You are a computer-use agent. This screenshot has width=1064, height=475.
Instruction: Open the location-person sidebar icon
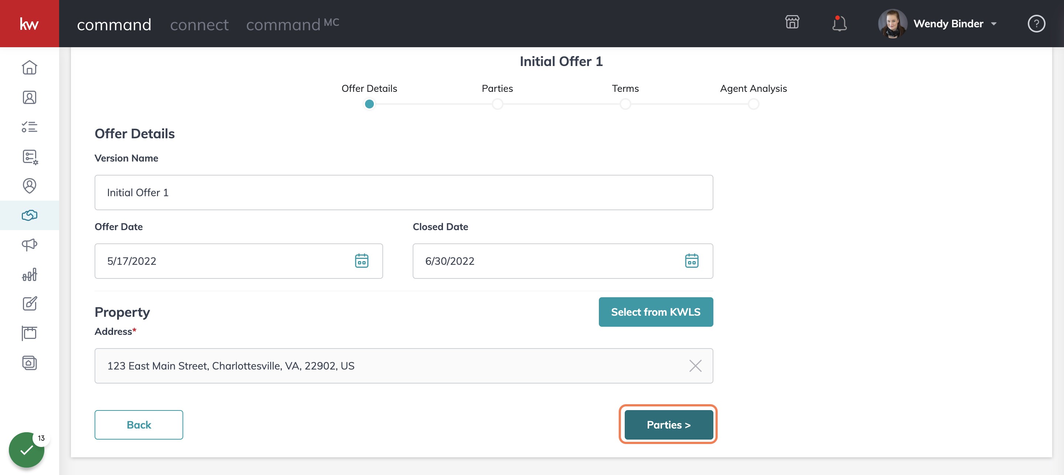point(29,186)
